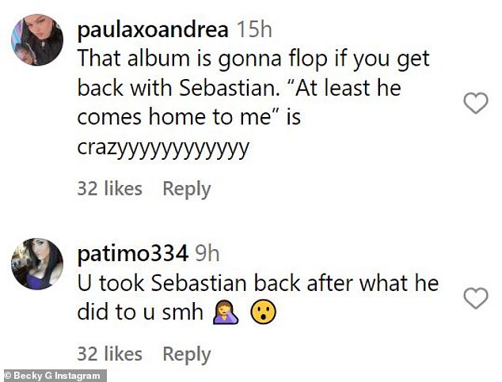Click the surprised face emoji
Screen dimensions: 502x382
click(263, 312)
